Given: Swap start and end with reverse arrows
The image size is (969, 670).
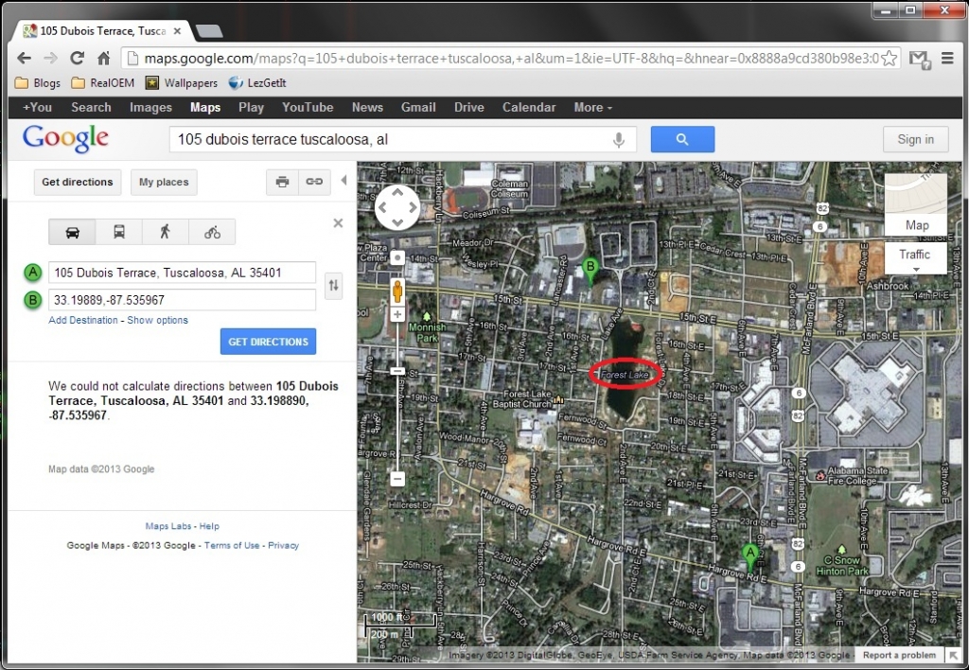Looking at the screenshot, I should [x=334, y=286].
